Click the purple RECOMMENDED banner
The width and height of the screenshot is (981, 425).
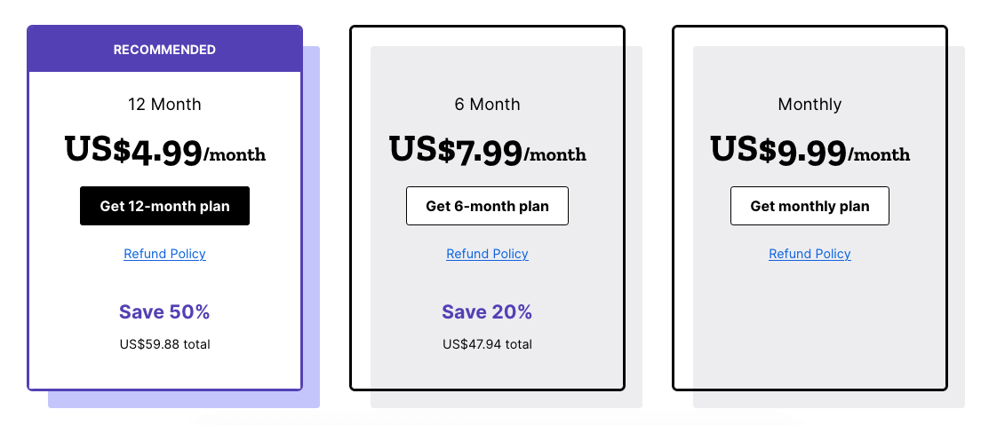point(164,50)
